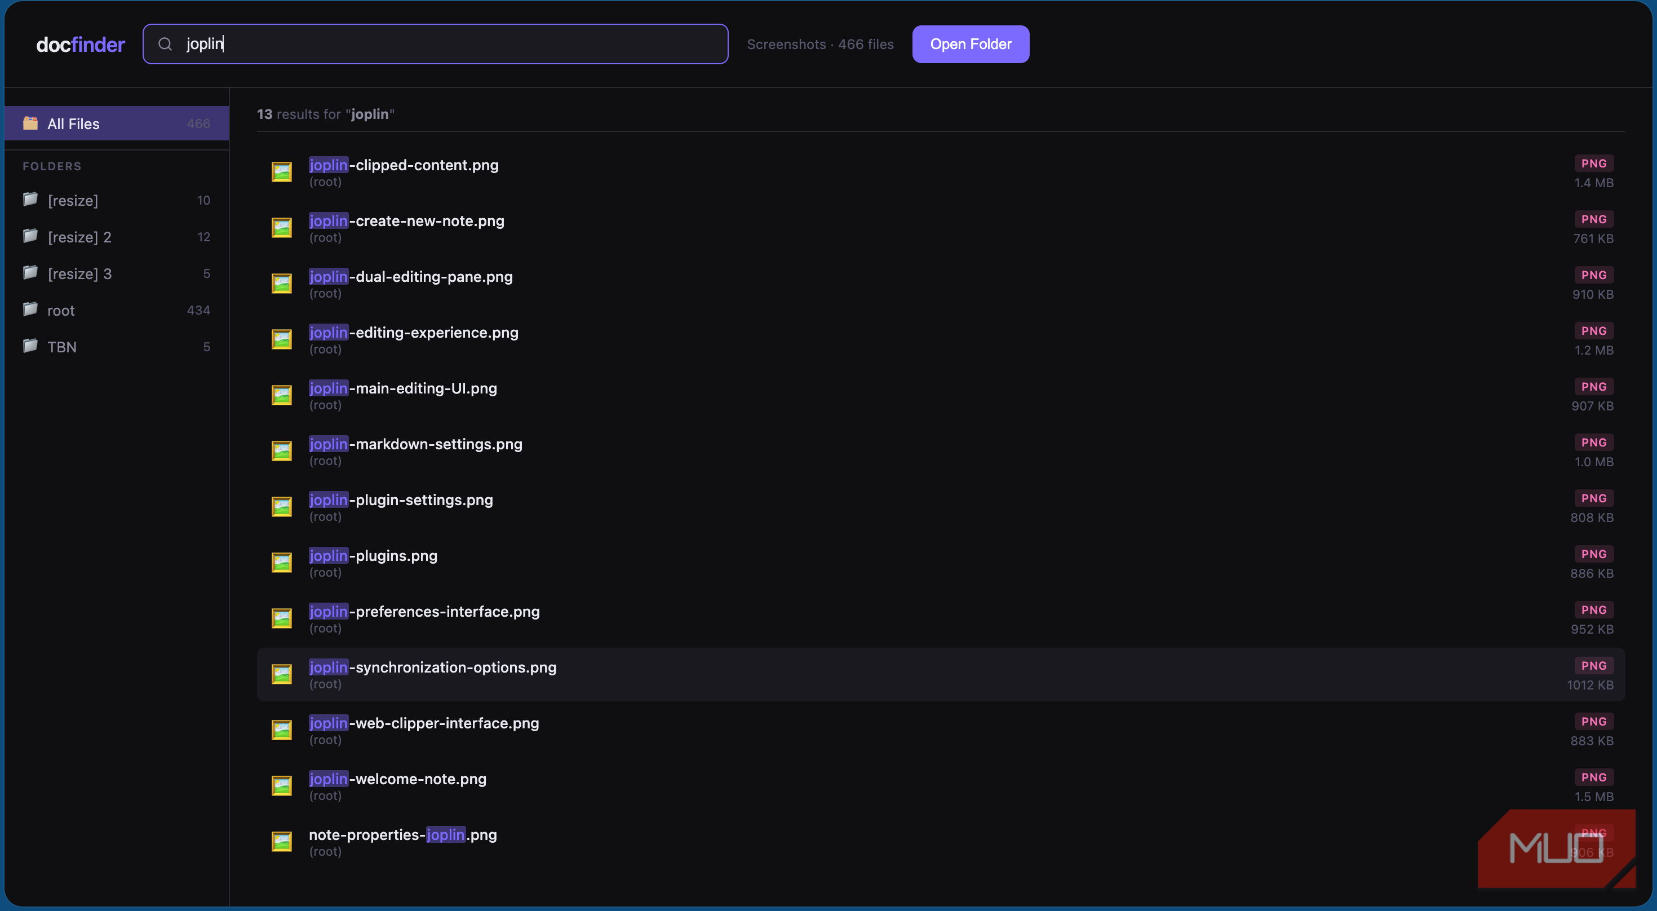The width and height of the screenshot is (1657, 911).
Task: Click the image icon for joplin-create-new-note.png
Action: point(282,228)
